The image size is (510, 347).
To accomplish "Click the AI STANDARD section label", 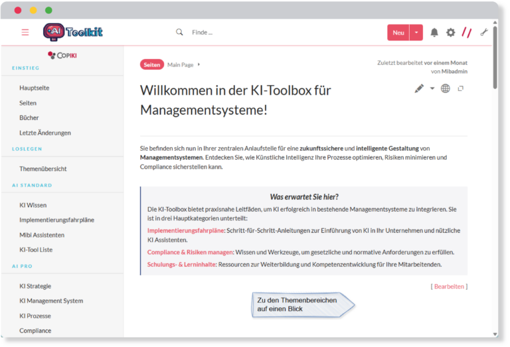I will coord(32,185).
